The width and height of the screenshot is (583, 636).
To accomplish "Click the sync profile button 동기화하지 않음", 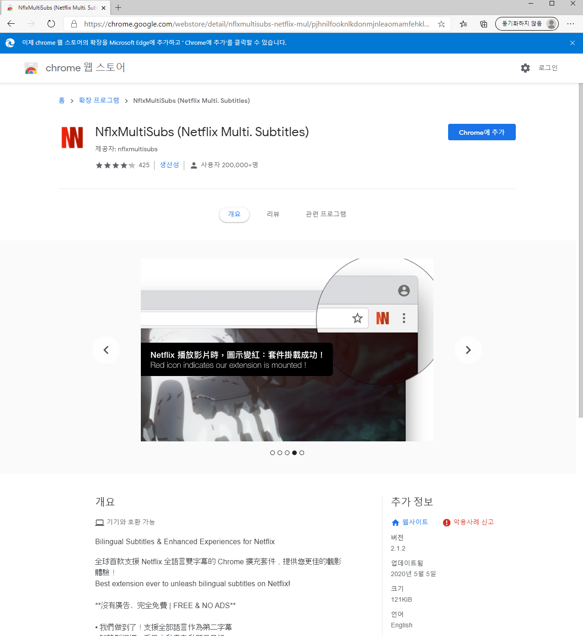I will tap(527, 24).
